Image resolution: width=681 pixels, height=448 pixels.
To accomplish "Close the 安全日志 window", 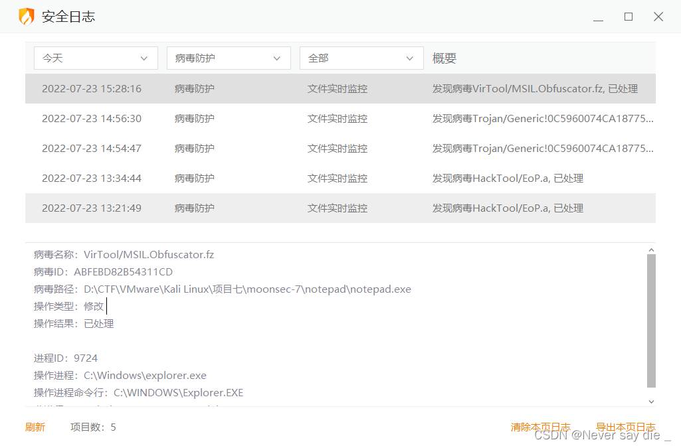I will click(x=658, y=17).
